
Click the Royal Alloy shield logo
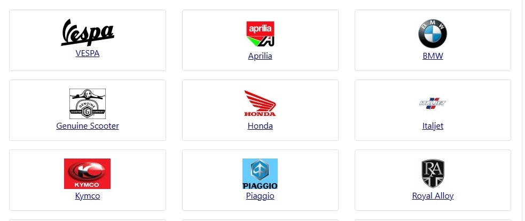(433, 173)
